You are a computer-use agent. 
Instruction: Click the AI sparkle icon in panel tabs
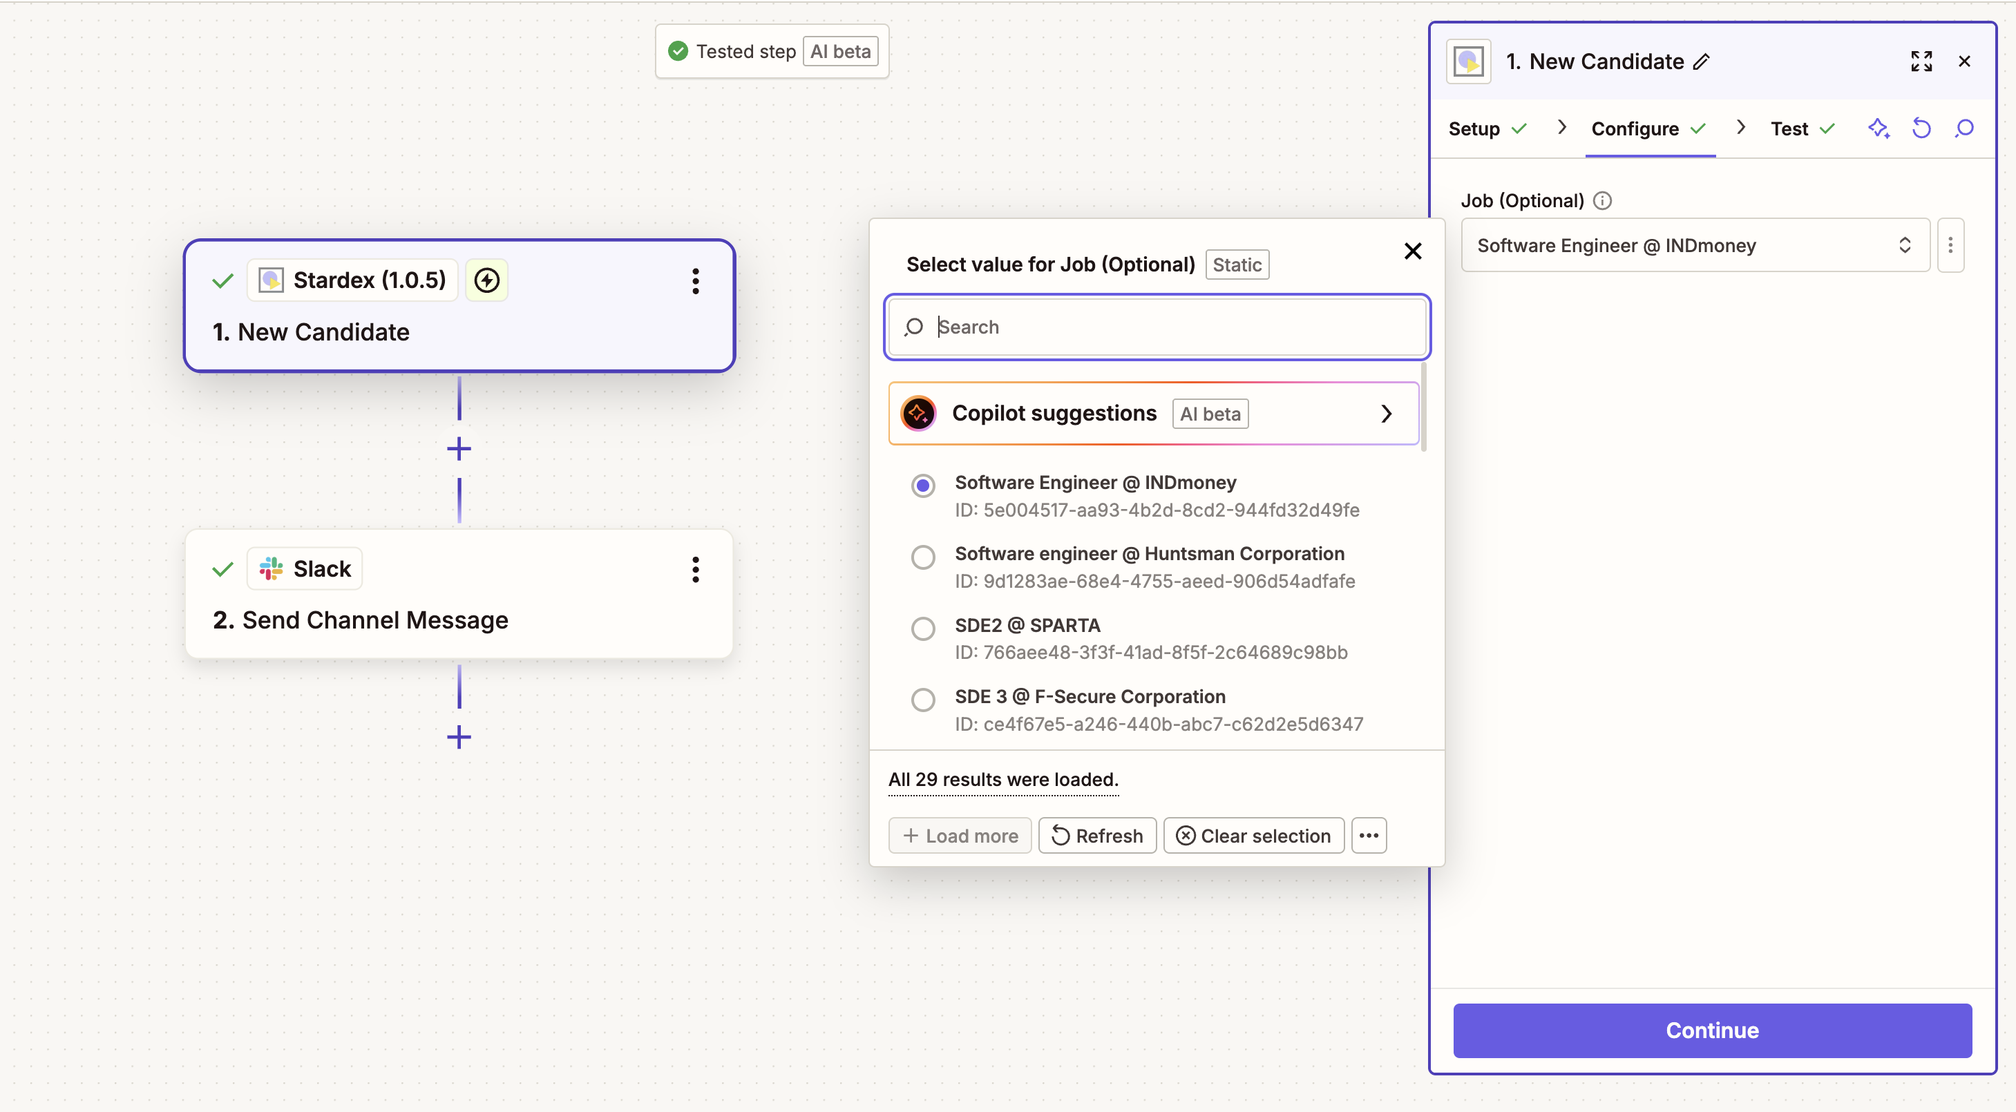click(x=1879, y=128)
